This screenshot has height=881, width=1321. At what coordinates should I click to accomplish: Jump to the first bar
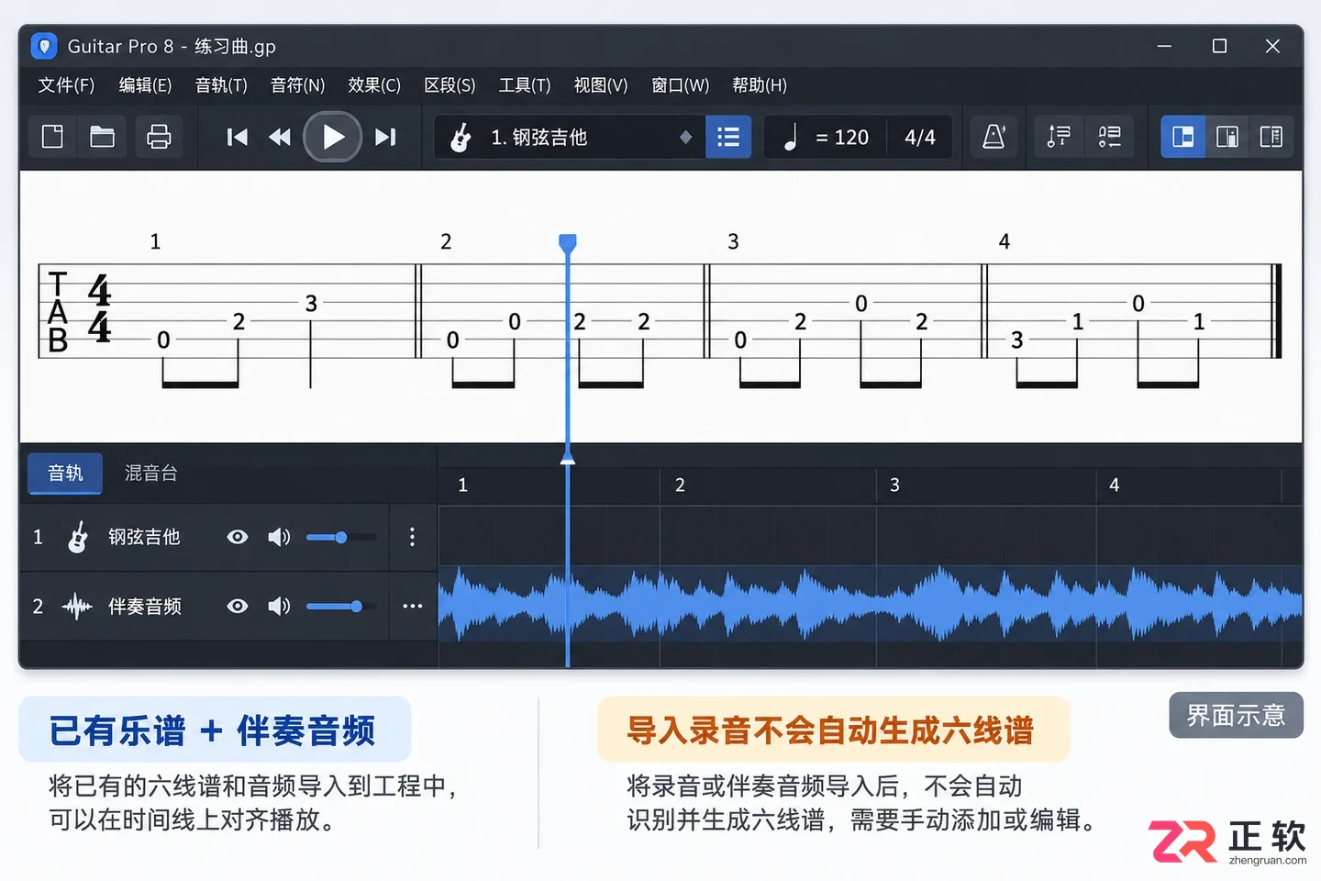(x=237, y=138)
